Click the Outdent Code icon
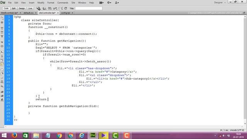The height and width of the screenshot is (139, 247). pos(2,96)
